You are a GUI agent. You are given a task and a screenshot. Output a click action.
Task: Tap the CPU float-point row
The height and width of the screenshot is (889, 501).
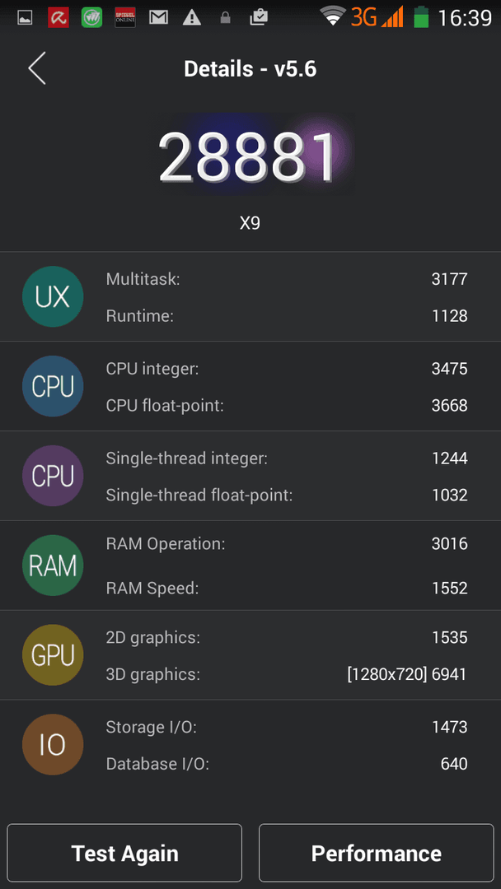coord(287,405)
